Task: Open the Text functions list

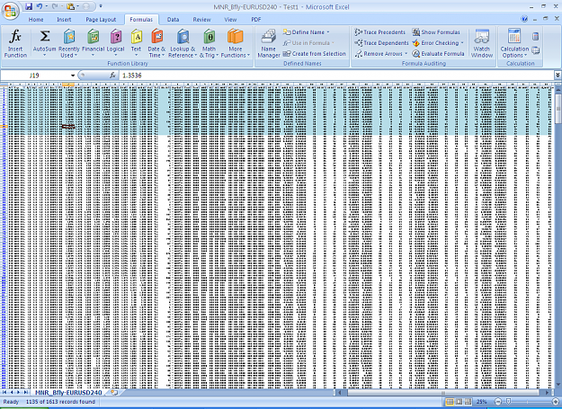Action: point(136,43)
